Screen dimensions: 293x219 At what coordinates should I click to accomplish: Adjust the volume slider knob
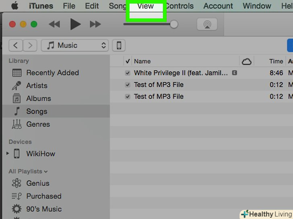(174, 24)
